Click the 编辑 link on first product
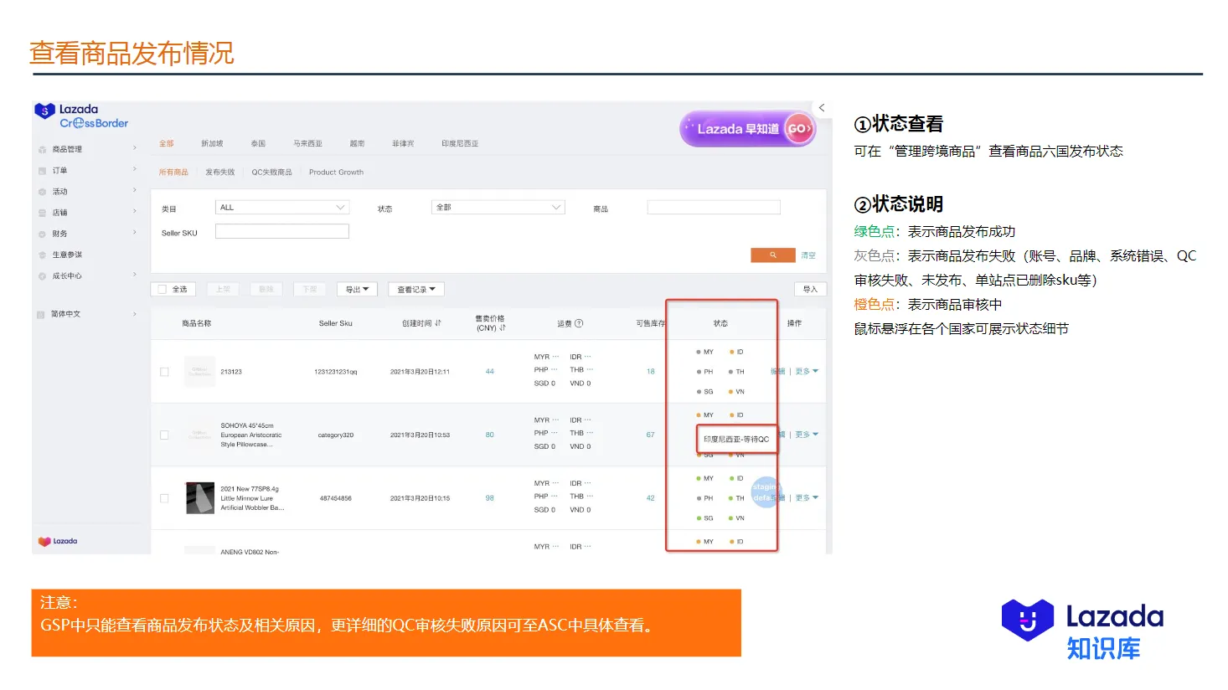The image size is (1228, 690). 778,371
